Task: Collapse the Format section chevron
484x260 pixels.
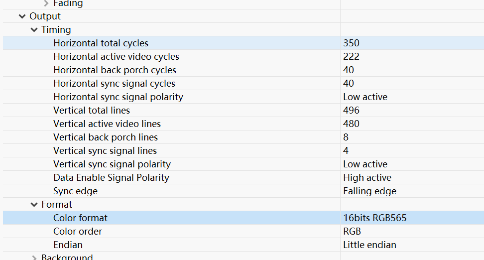Action: [34, 205]
